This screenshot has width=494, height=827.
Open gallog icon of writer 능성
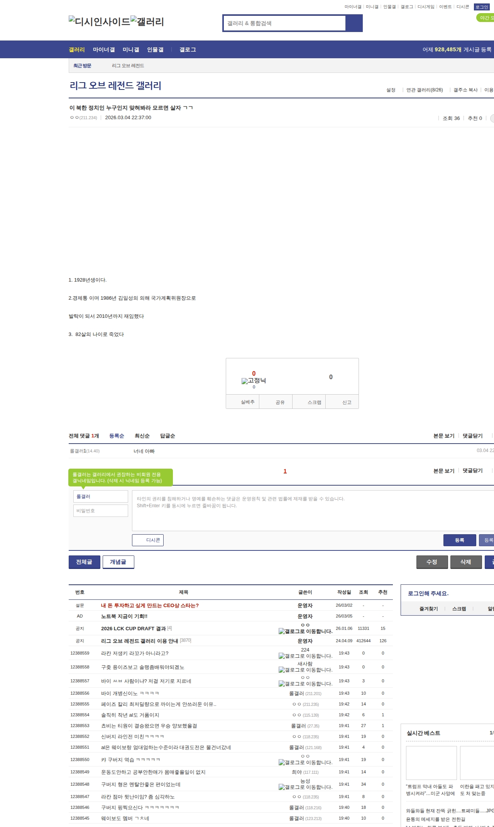[305, 787]
